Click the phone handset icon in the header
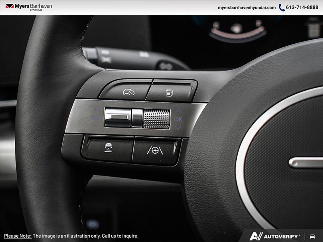323x242 pixels. 281,8
